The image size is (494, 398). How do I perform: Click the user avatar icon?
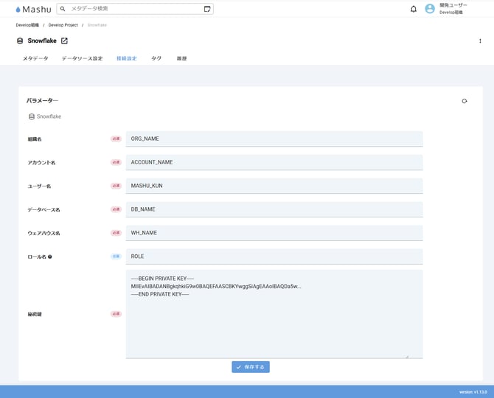click(x=430, y=9)
